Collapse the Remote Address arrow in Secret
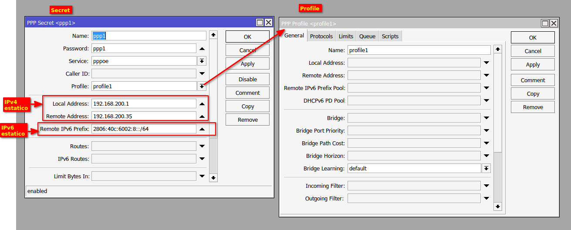The height and width of the screenshot is (230, 571). click(202, 117)
